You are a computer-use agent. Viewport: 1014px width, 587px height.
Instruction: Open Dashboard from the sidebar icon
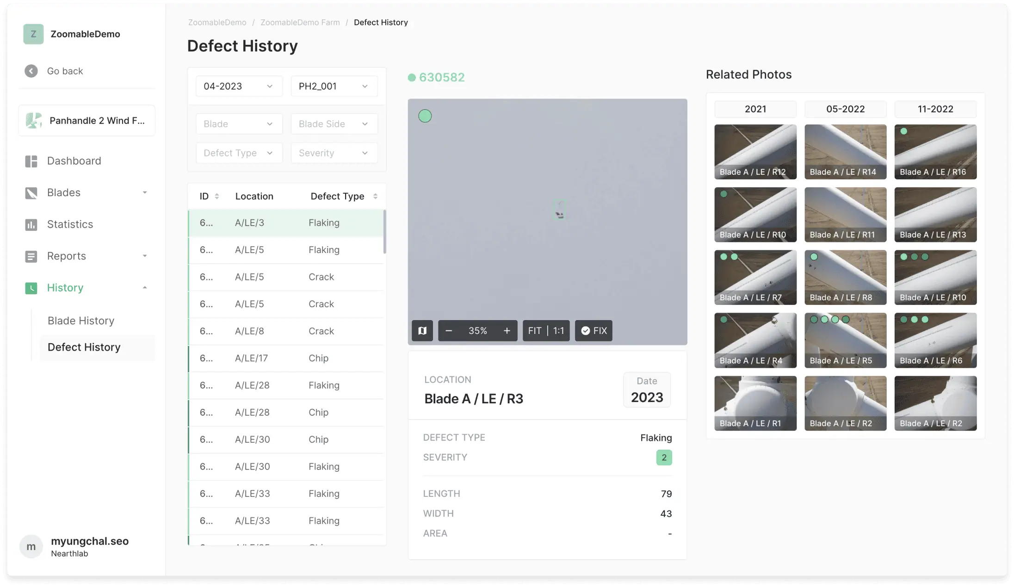tap(31, 161)
